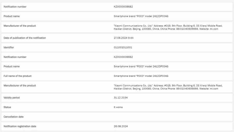
Task: Click Date of publication of the notification
Action: 25,38
